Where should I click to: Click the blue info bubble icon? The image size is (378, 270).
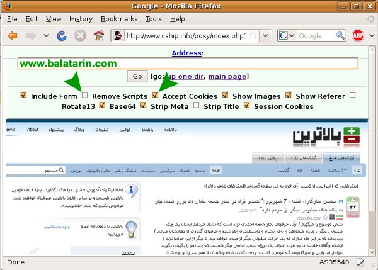click(x=132, y=191)
